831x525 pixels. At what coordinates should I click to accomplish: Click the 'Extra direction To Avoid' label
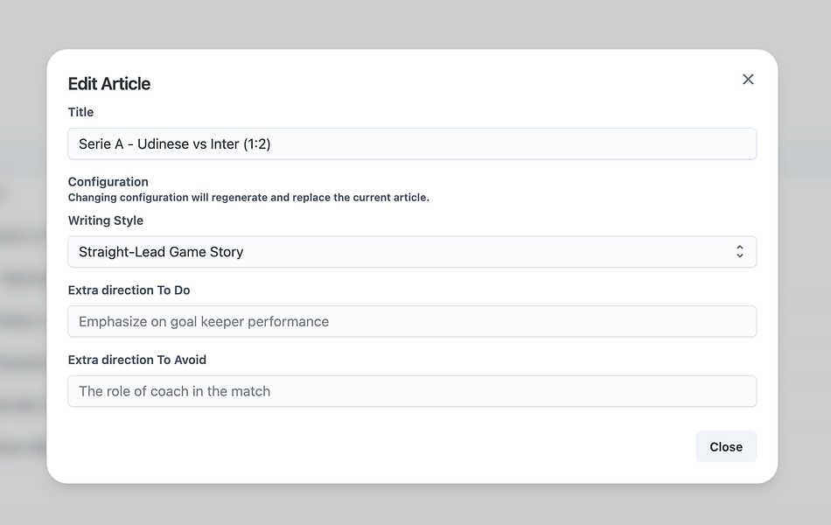(137, 360)
